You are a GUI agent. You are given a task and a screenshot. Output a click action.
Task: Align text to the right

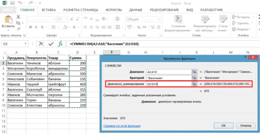97,27
